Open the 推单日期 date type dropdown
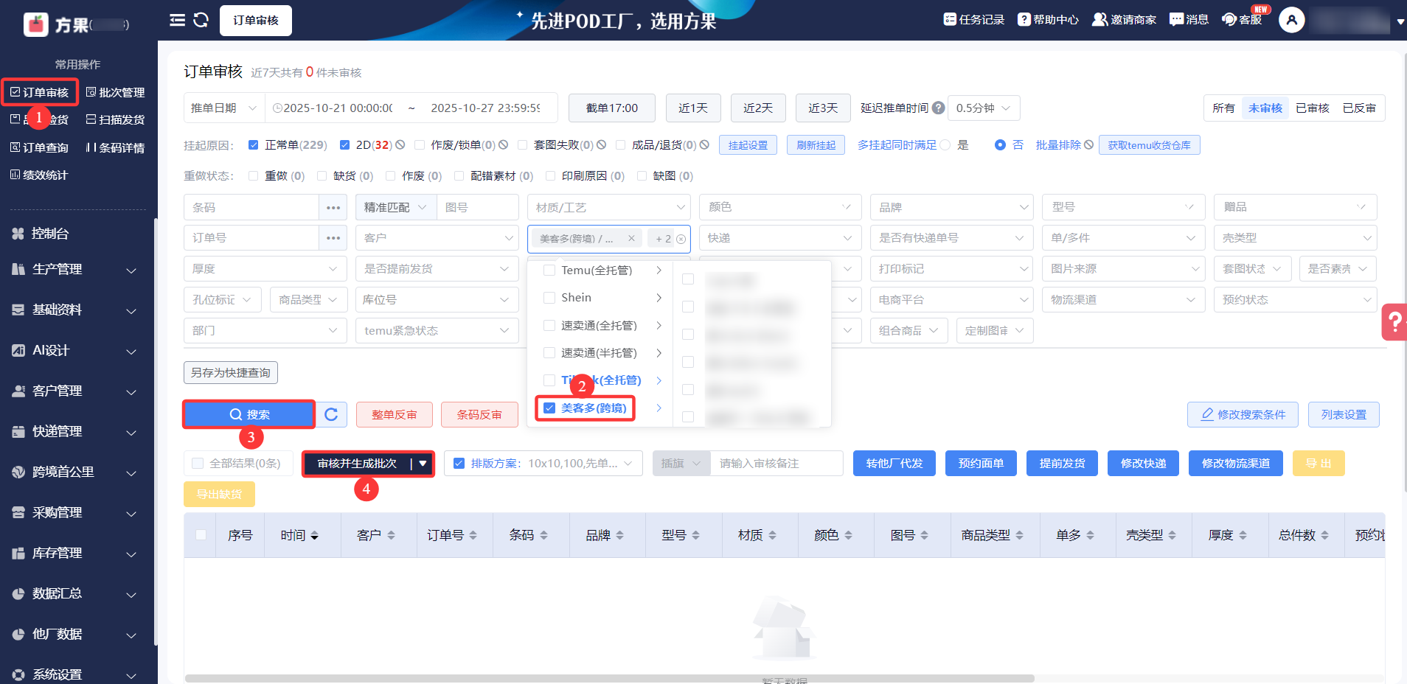The width and height of the screenshot is (1407, 684). (x=223, y=108)
